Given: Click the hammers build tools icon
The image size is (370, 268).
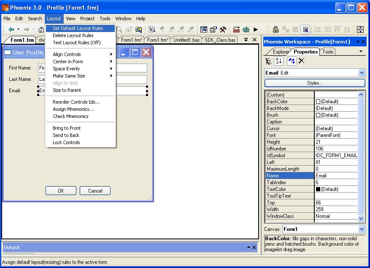Looking at the screenshot, I should tap(223, 29).
